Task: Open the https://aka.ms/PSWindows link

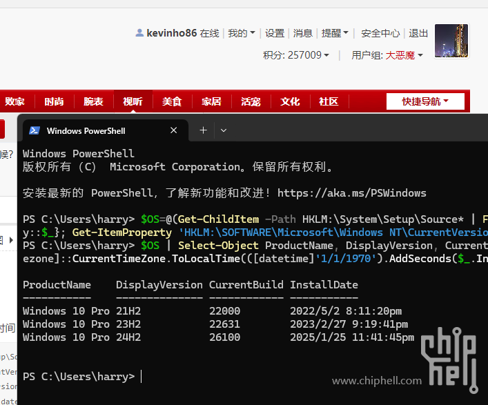Action: click(352, 193)
